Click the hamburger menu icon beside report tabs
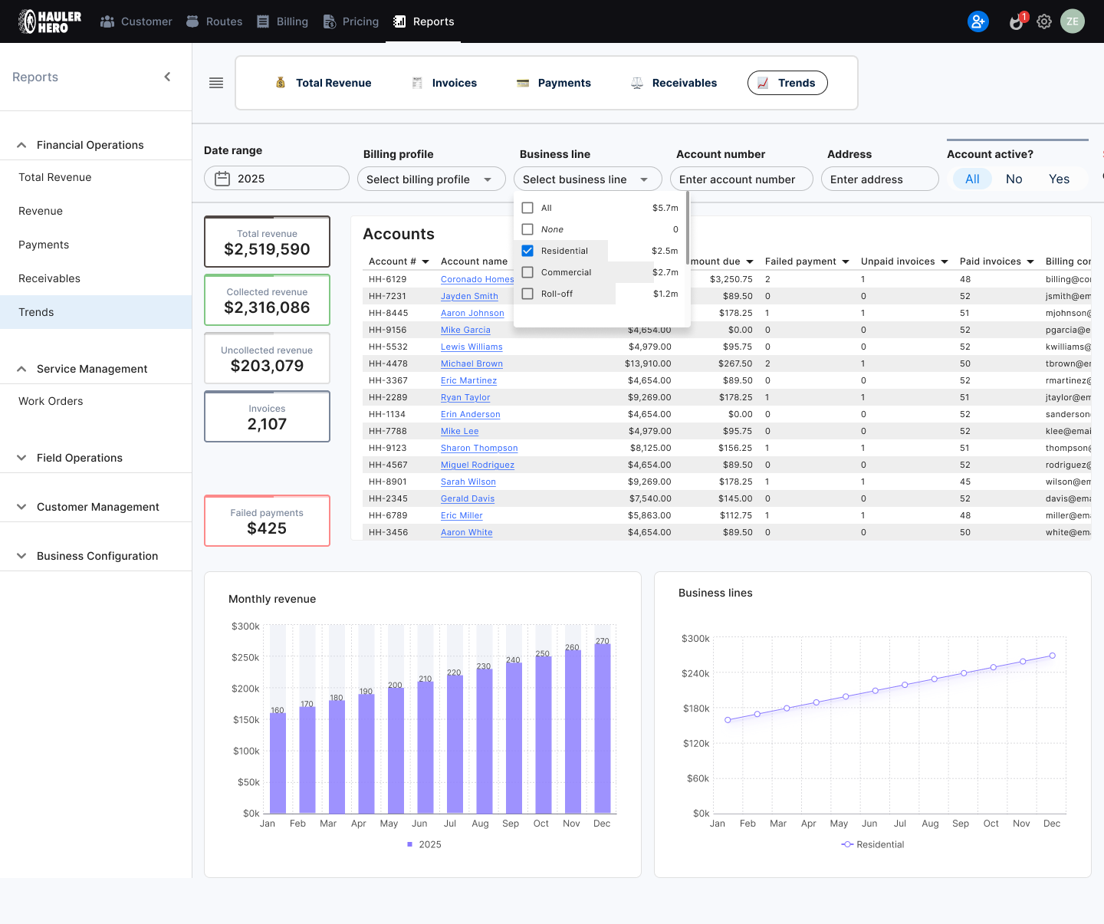Image resolution: width=1104 pixels, height=924 pixels. (x=216, y=83)
